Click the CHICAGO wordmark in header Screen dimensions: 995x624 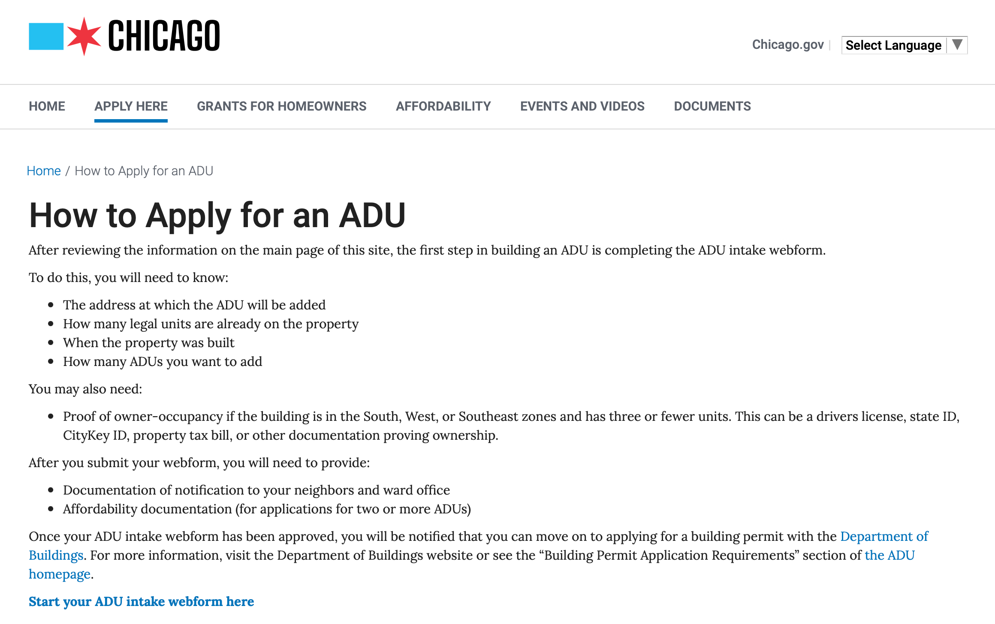click(164, 36)
